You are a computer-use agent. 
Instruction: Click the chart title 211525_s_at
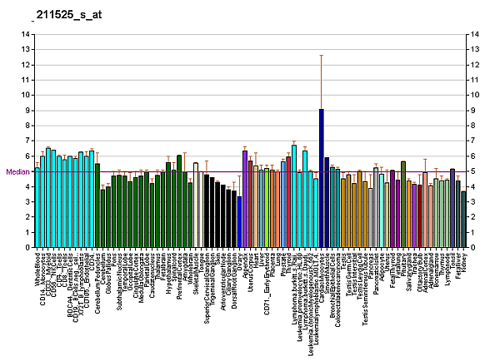point(63,15)
